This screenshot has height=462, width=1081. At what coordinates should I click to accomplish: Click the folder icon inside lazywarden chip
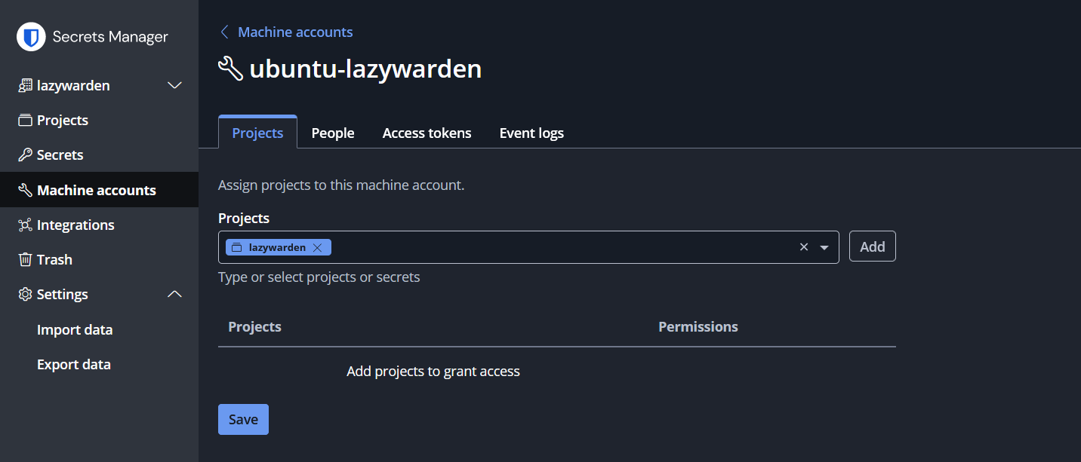[236, 247]
